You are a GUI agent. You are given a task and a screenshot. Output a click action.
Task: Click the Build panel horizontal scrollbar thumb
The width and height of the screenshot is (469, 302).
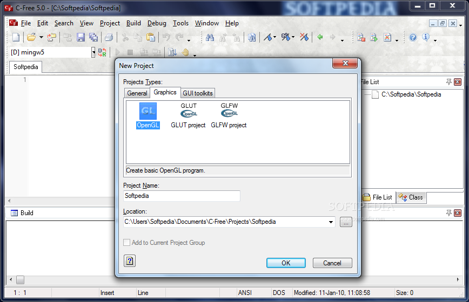pos(21,279)
